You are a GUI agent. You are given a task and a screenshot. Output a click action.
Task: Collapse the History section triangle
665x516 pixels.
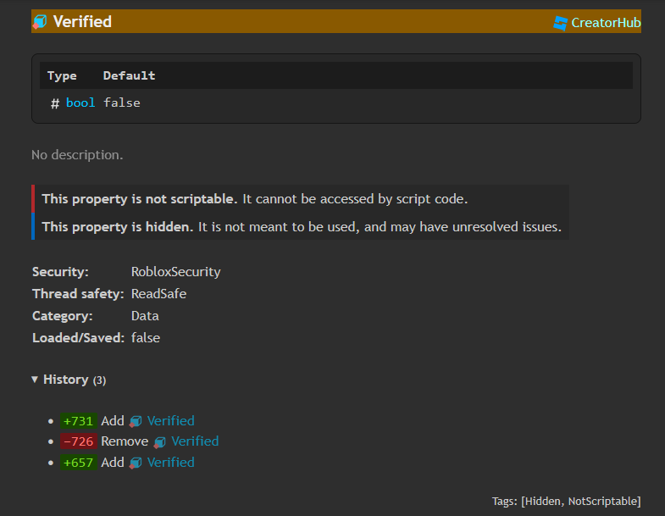(35, 380)
